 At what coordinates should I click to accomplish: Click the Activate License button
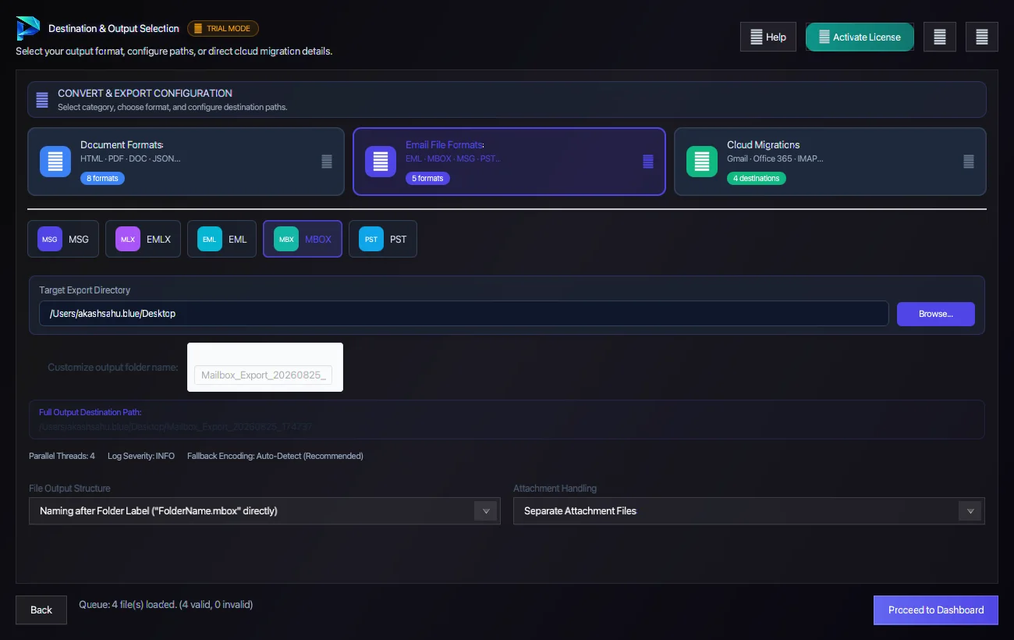coord(860,37)
